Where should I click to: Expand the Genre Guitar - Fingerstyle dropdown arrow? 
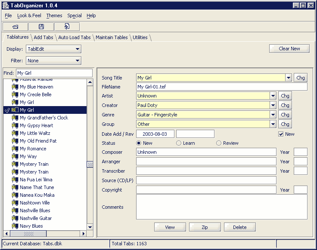273,115
